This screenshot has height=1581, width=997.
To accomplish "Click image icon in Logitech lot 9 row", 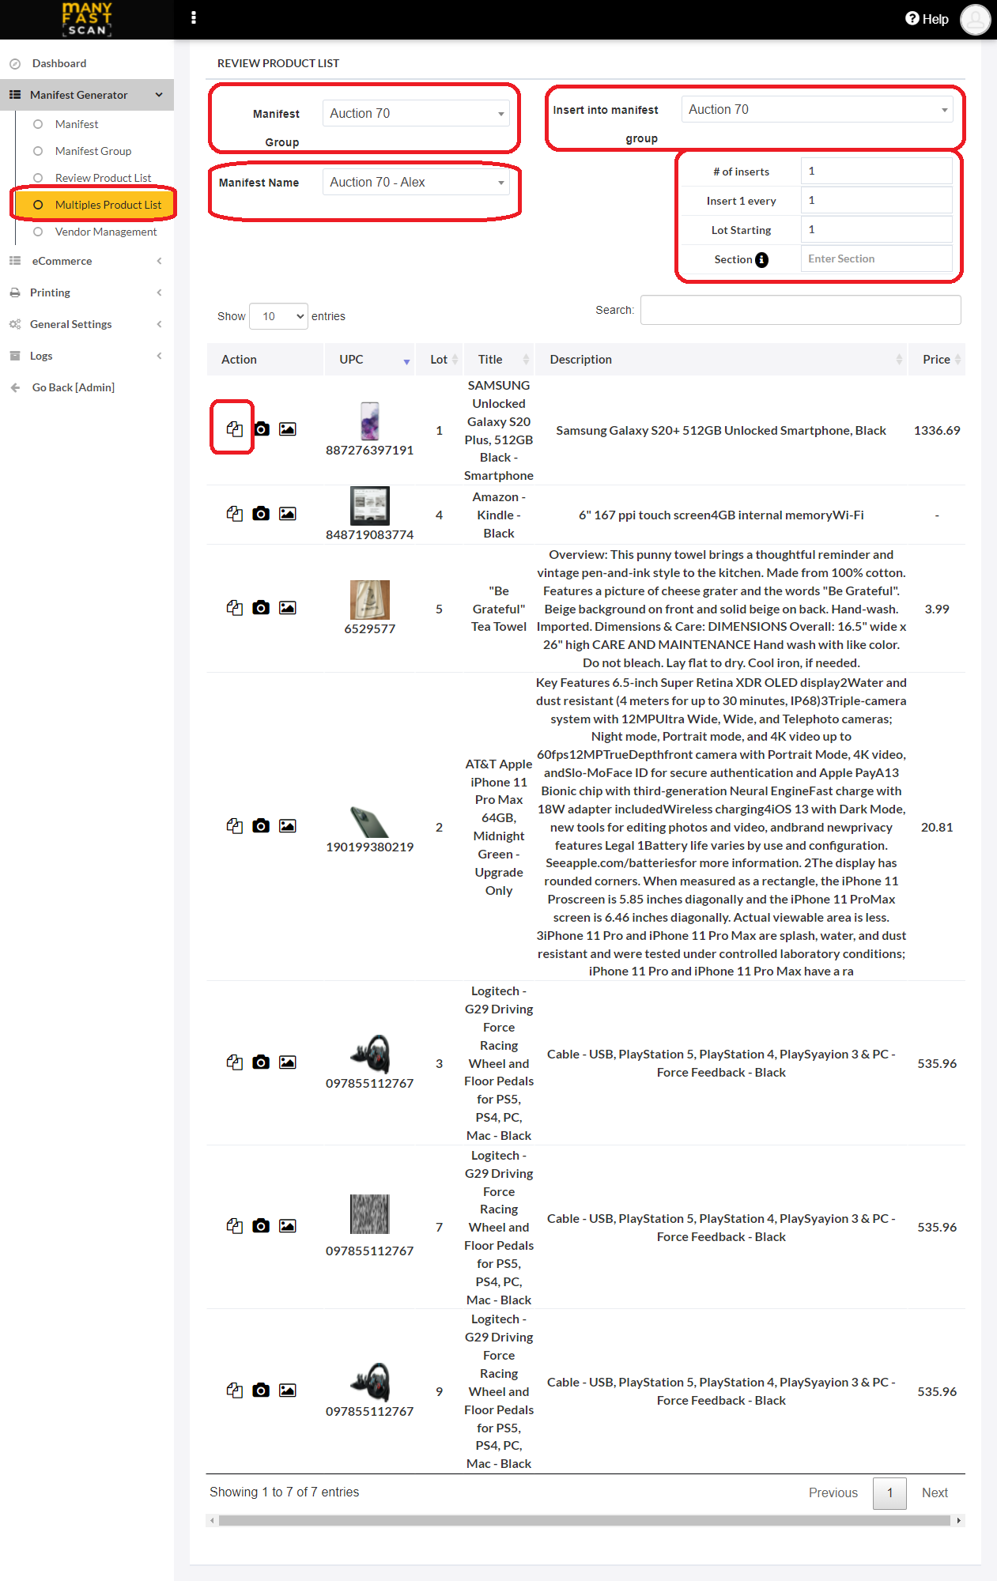I will point(288,1390).
